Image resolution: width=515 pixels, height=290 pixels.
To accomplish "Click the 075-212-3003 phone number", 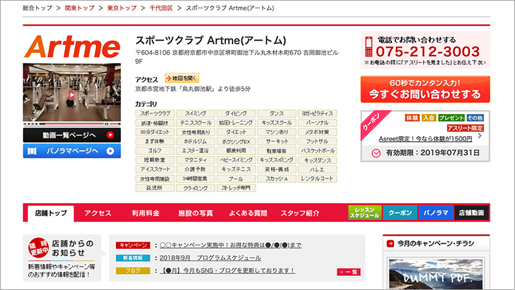I will pos(427,52).
